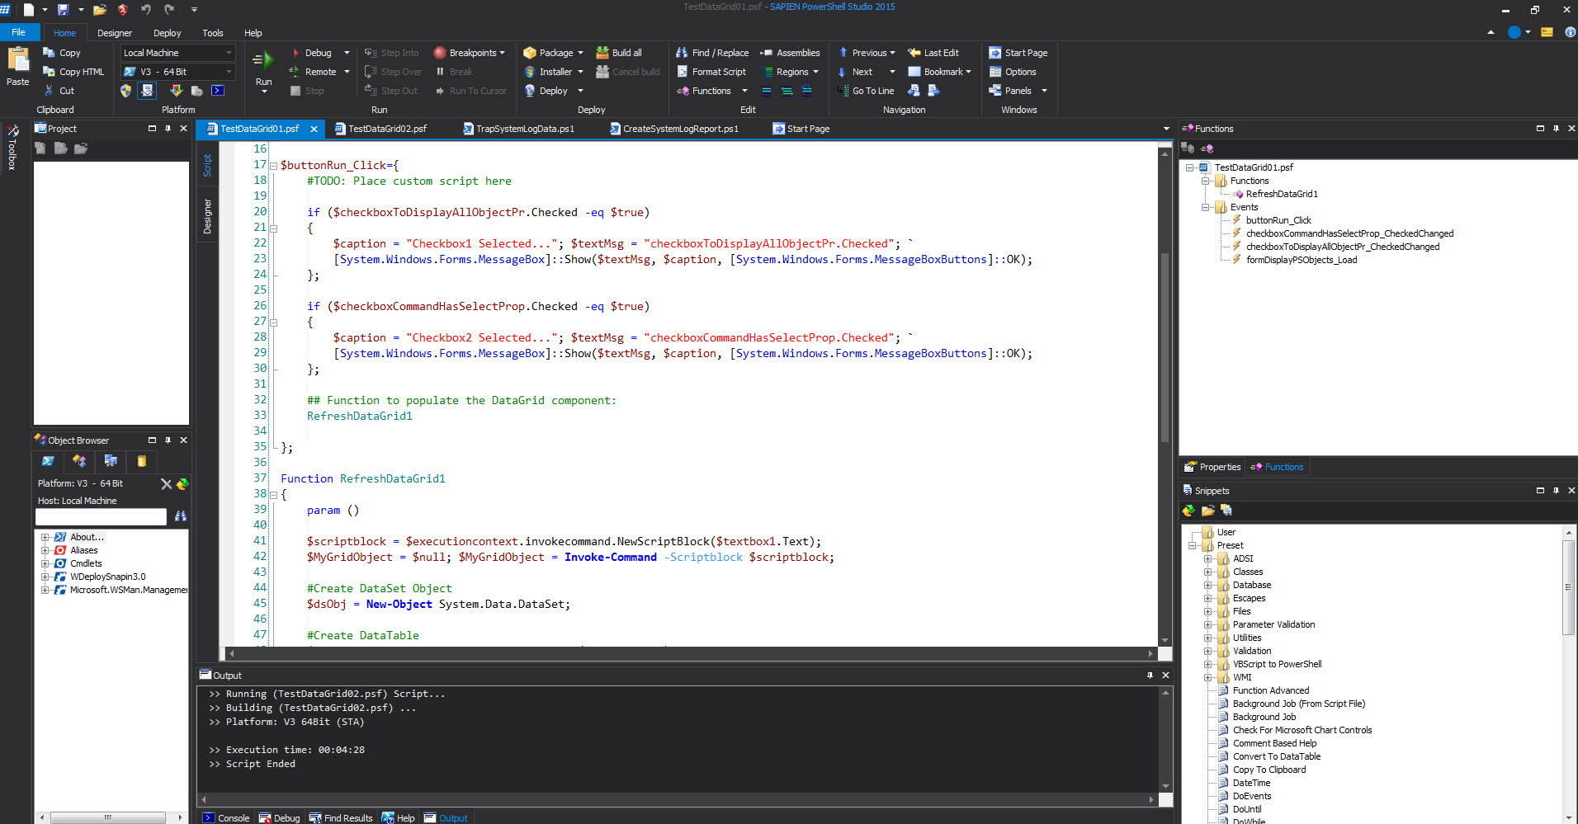This screenshot has height=824, width=1578.
Task: Click the elevation shield icon in Platform group
Action: 125,91
